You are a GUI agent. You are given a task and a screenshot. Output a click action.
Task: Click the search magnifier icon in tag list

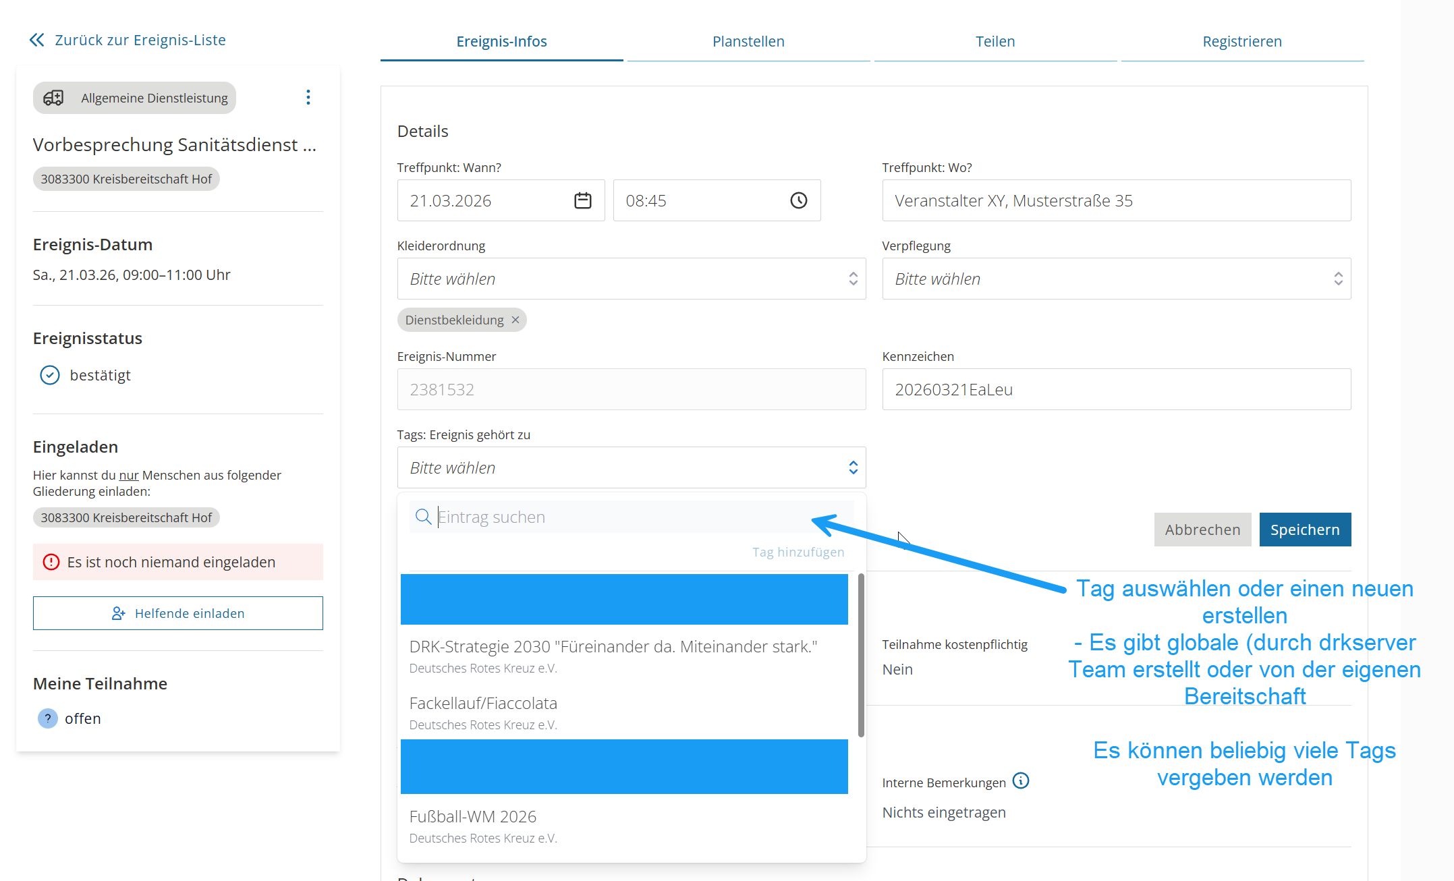click(423, 517)
